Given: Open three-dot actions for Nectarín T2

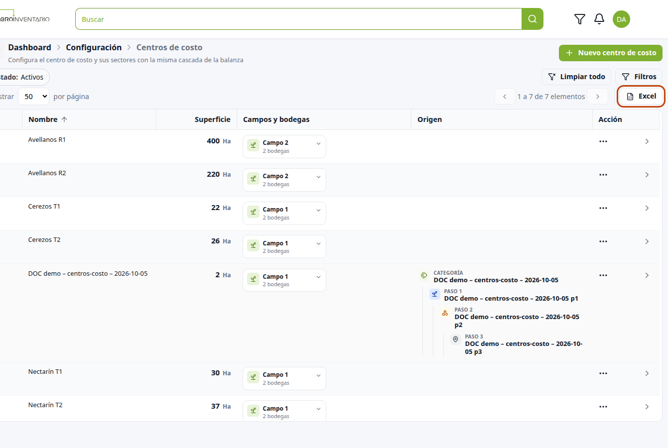Looking at the screenshot, I should [x=603, y=407].
